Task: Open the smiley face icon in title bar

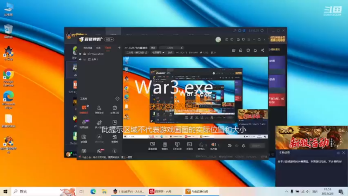Action: [x=227, y=40]
